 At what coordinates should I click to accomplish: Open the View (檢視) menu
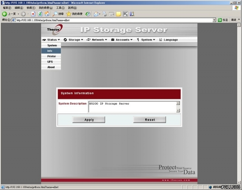pyautogui.click(x=31, y=8)
